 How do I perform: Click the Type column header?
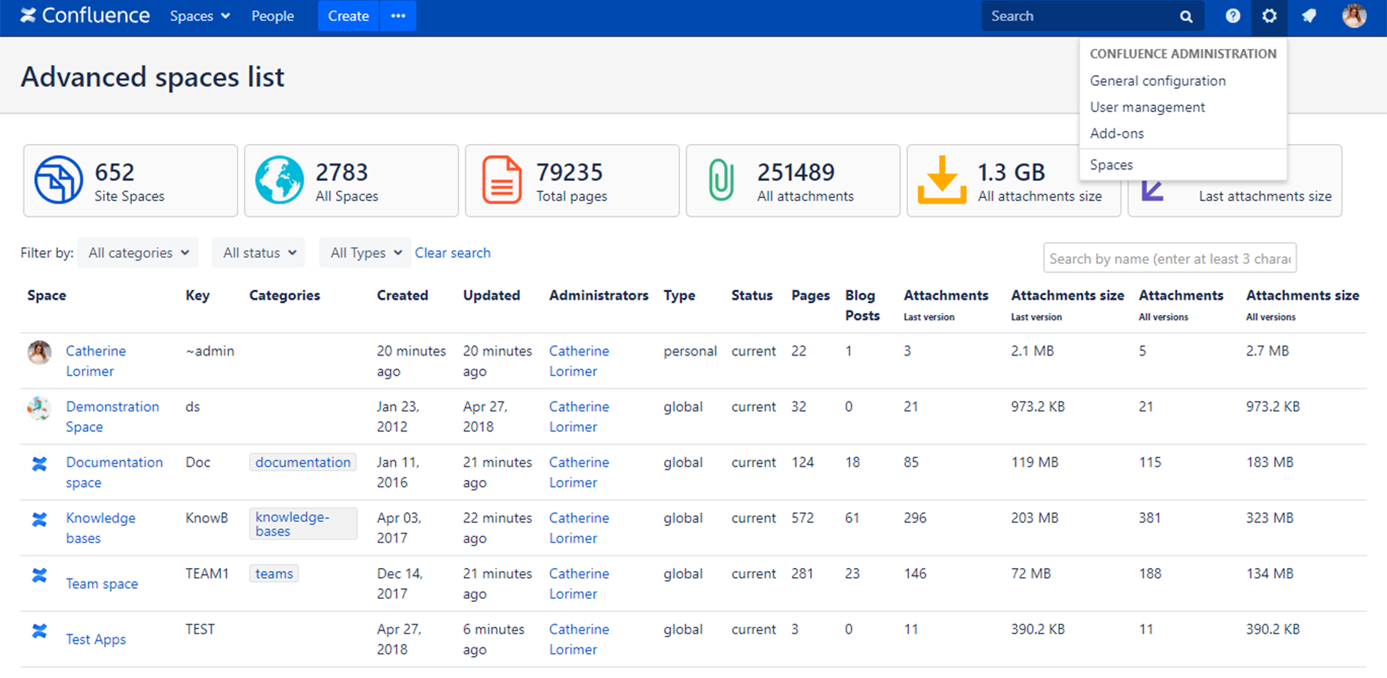point(679,295)
